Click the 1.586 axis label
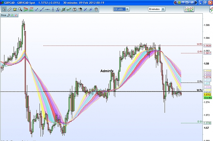This screenshot has width=213, height=141. tap(207, 25)
